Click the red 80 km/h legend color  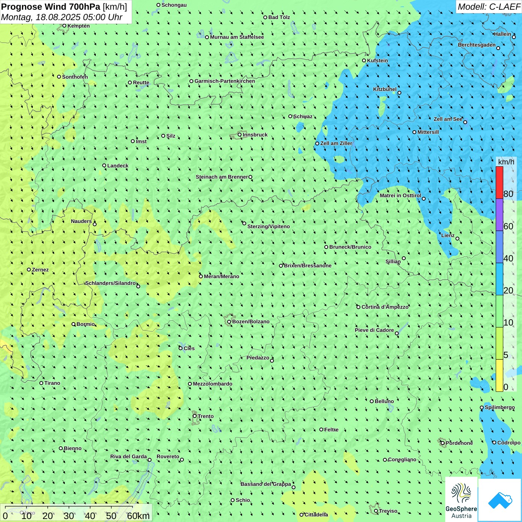[499, 182]
